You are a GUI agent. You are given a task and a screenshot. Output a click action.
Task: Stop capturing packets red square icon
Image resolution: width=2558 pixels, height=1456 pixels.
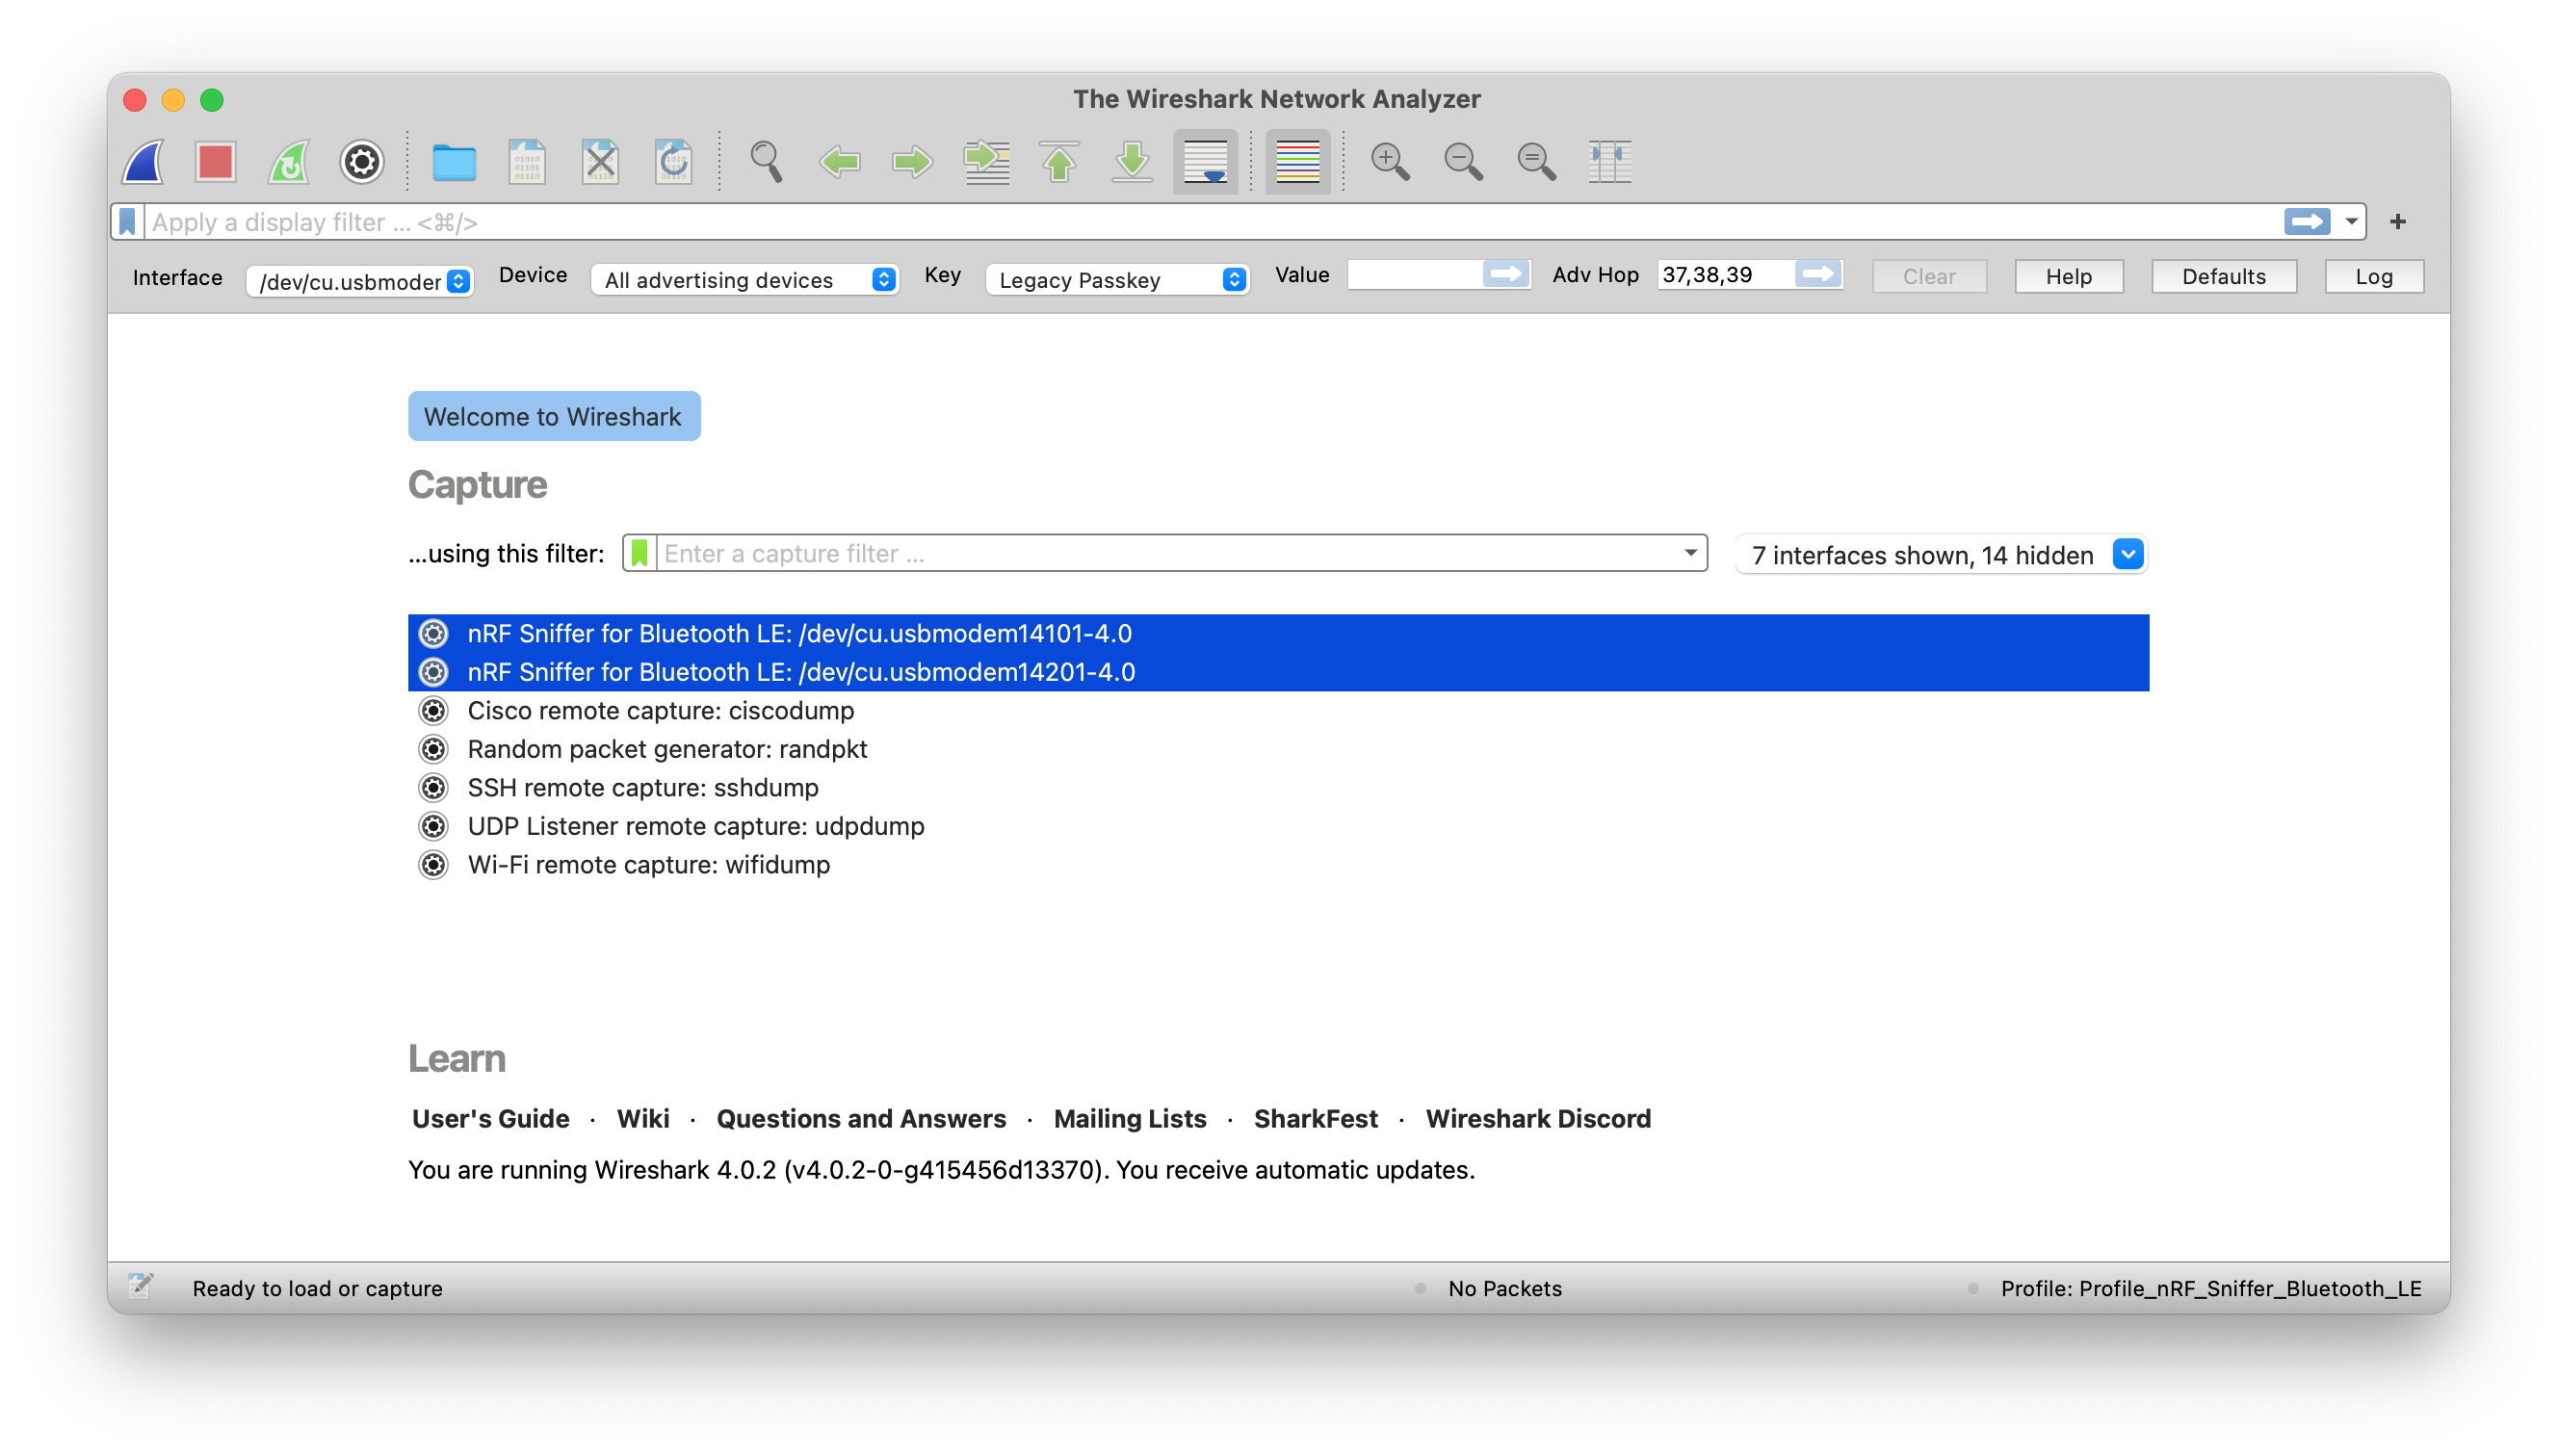(215, 161)
